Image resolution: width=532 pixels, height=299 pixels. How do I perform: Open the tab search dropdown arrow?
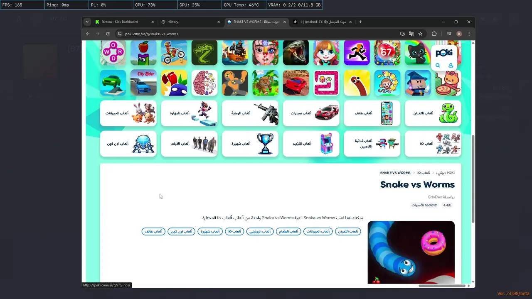87,22
